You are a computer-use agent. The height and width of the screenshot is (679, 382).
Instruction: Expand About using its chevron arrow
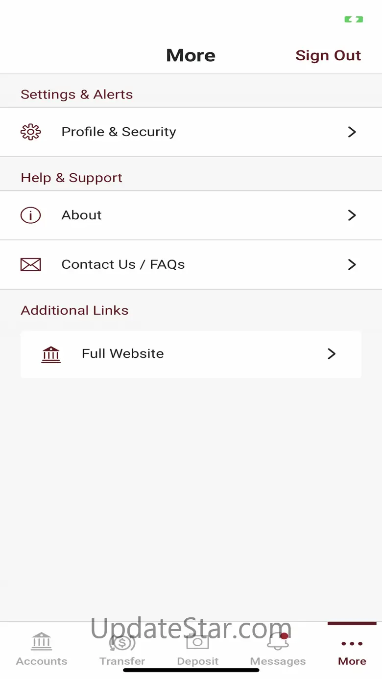tap(352, 215)
